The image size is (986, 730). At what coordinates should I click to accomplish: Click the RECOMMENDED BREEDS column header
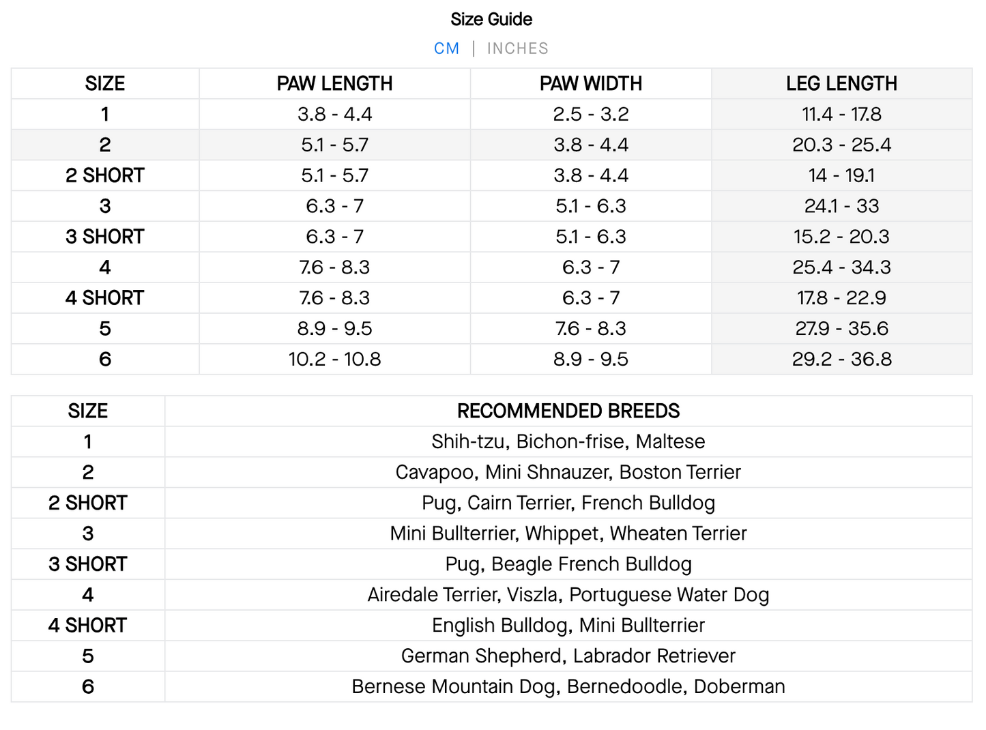coord(568,411)
